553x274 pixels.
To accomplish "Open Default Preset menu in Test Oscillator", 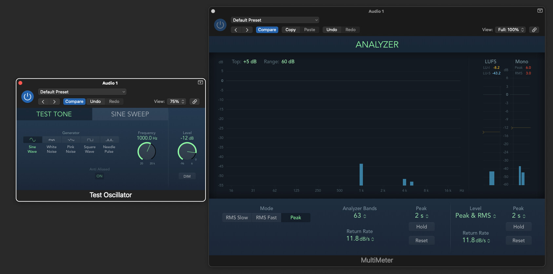I will [x=82, y=92].
